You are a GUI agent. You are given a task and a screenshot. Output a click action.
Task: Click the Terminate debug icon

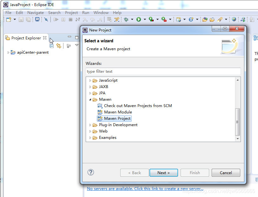70,19
